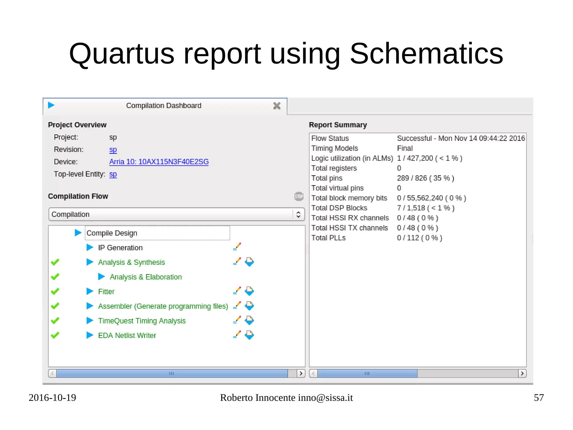Select the TimeQuest Timing Analysis task
The height and width of the screenshot is (430, 573).
coord(142,321)
